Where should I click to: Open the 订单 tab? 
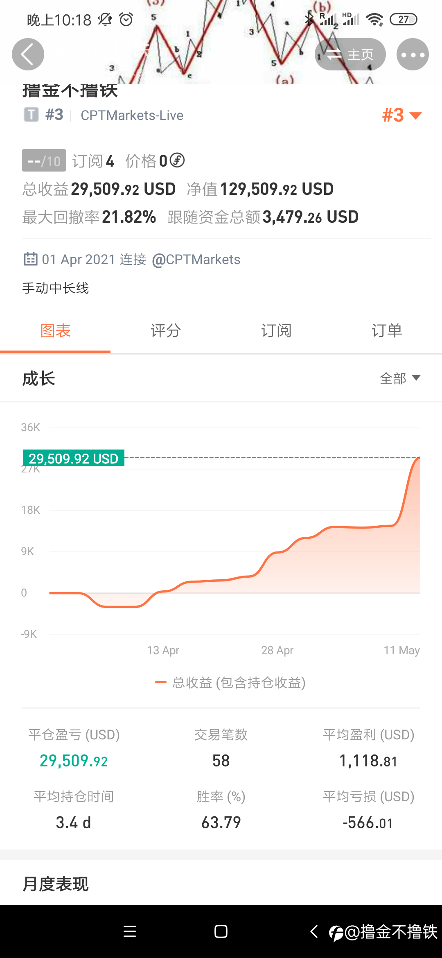tap(387, 330)
